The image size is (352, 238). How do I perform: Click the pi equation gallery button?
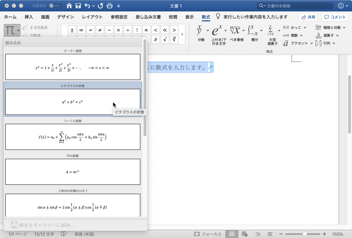coord(12,30)
